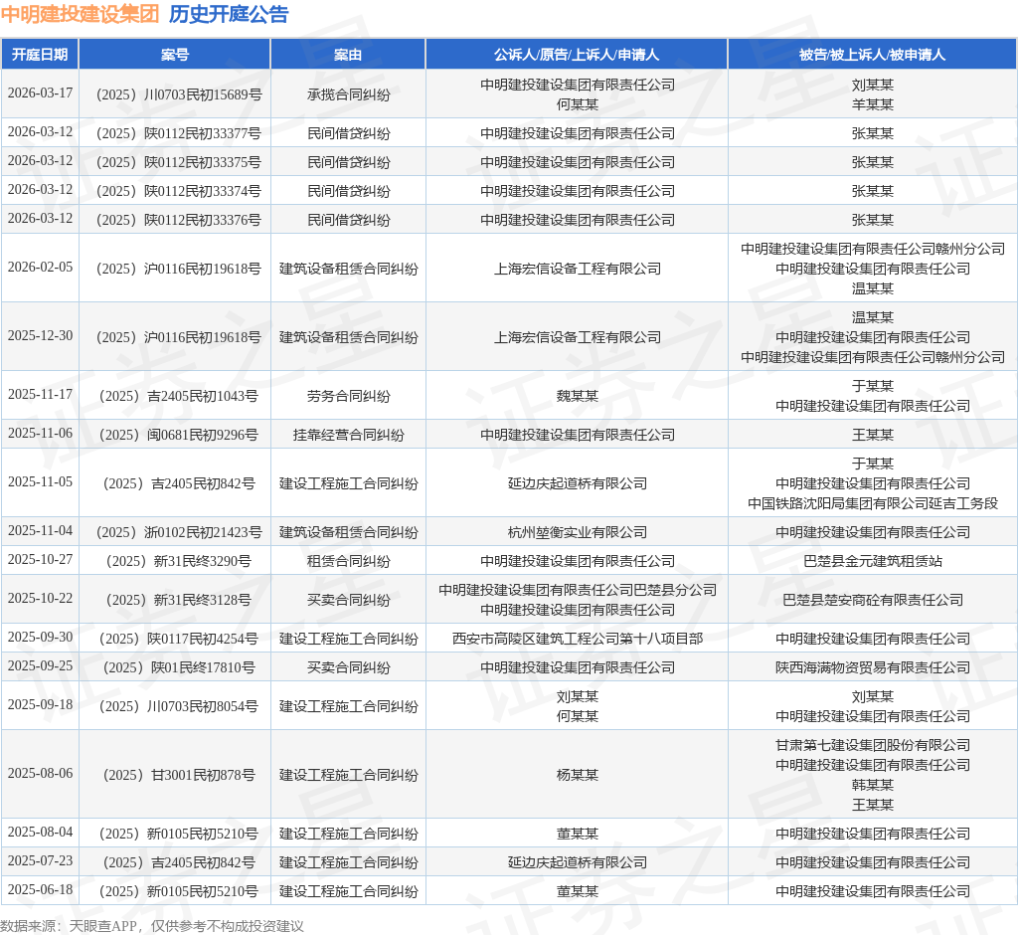Click date 2025-09-18

40,705
